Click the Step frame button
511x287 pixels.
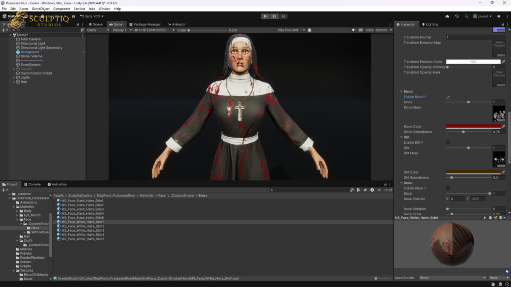click(283, 16)
